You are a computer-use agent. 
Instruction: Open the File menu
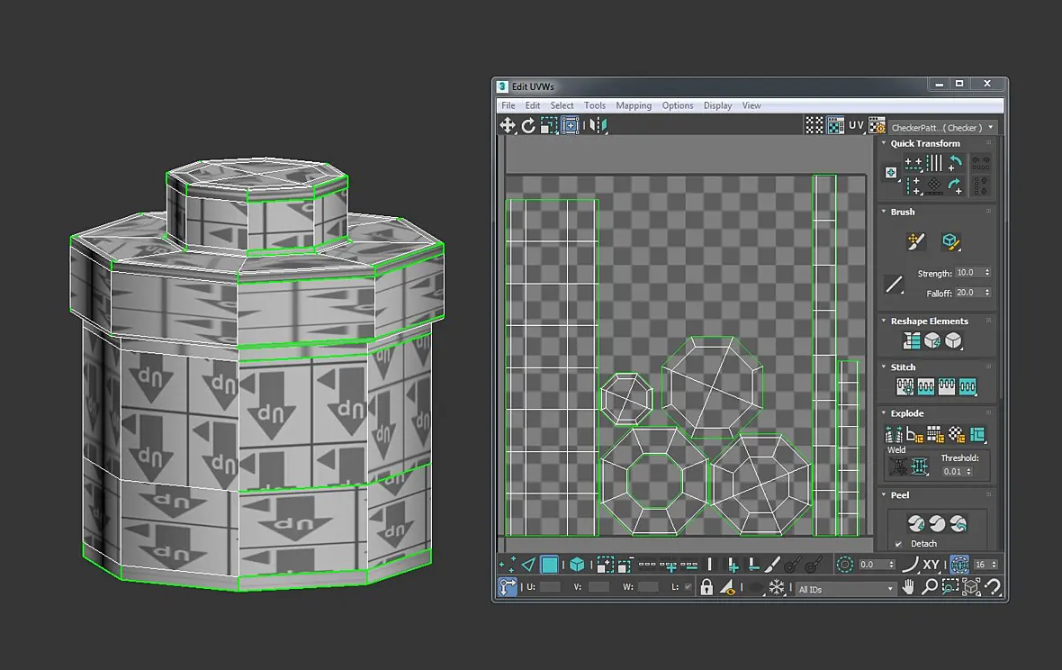pos(508,105)
